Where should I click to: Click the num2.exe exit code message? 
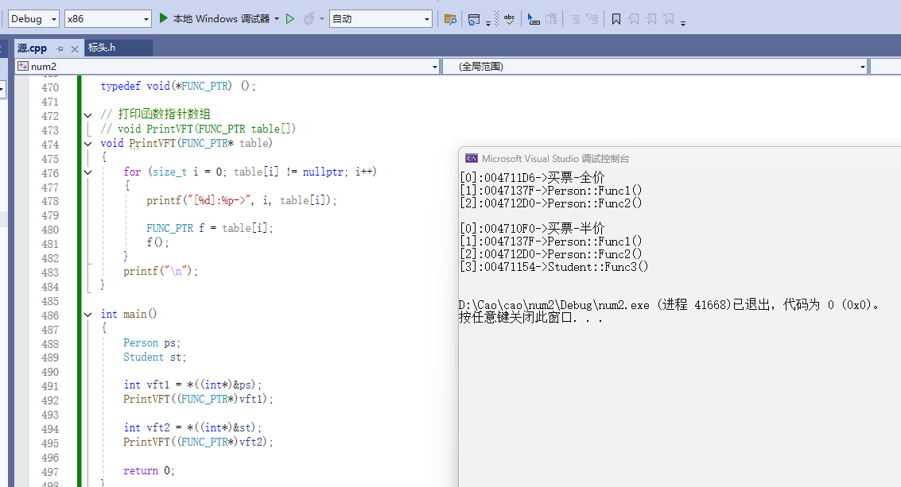(670, 305)
